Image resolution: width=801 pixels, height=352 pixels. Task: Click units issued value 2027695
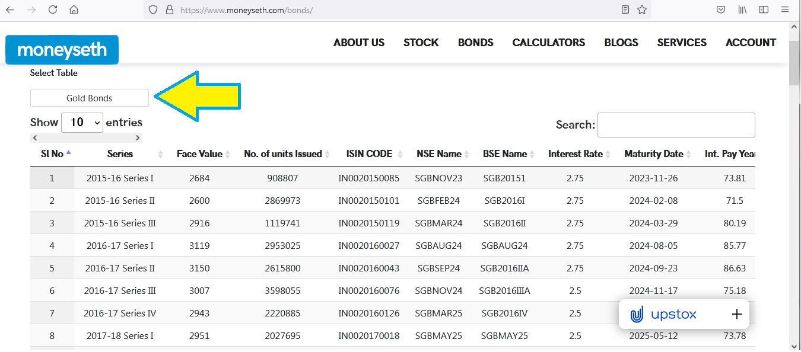point(283,335)
